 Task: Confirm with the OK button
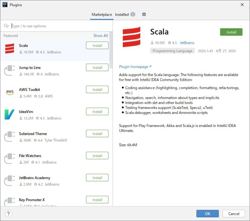[x=207, y=214]
